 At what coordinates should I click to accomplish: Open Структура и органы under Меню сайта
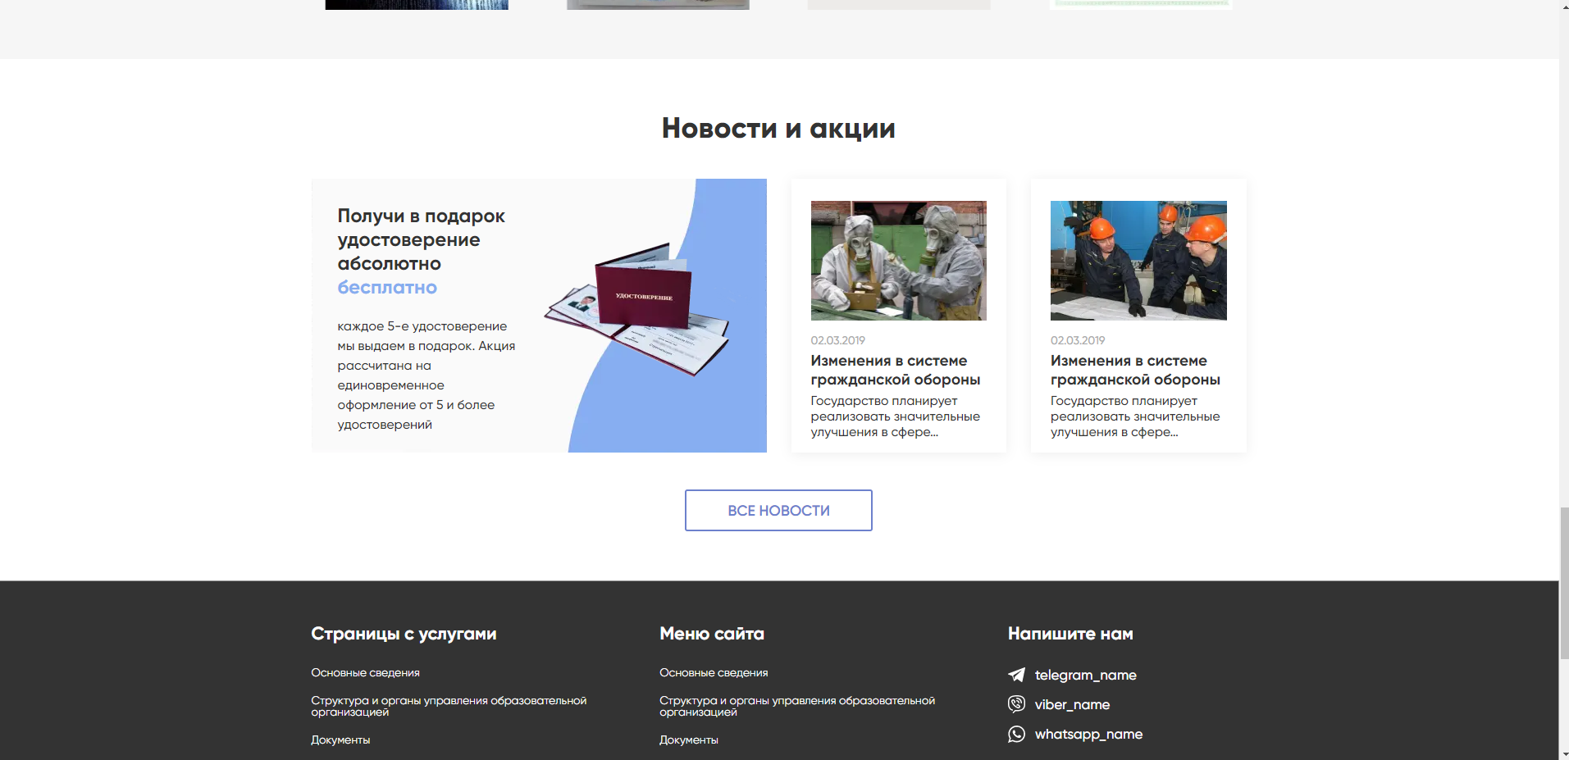coord(797,706)
